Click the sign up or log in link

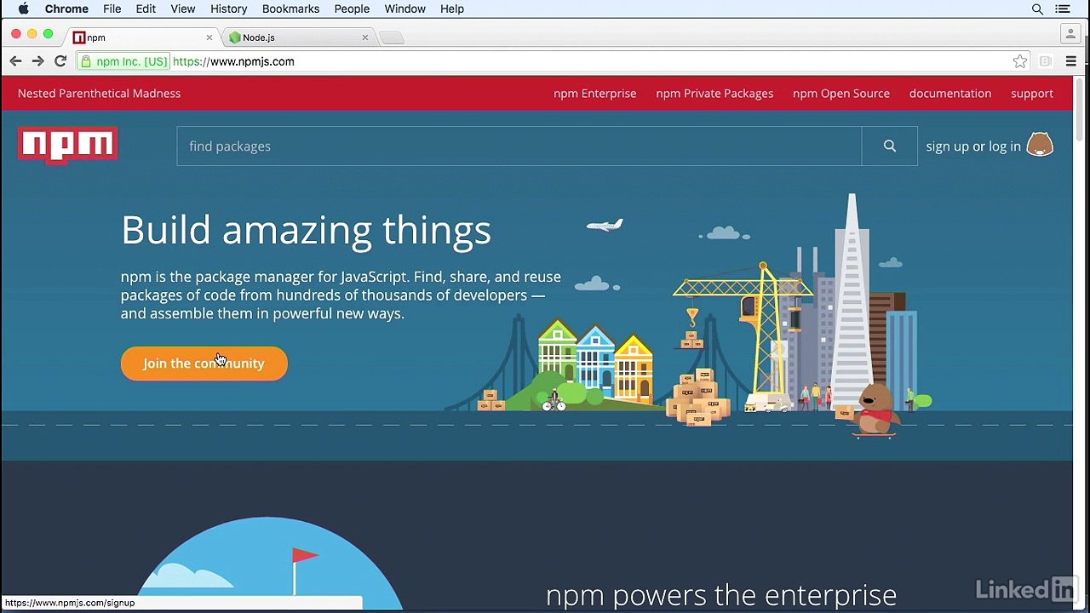973,146
